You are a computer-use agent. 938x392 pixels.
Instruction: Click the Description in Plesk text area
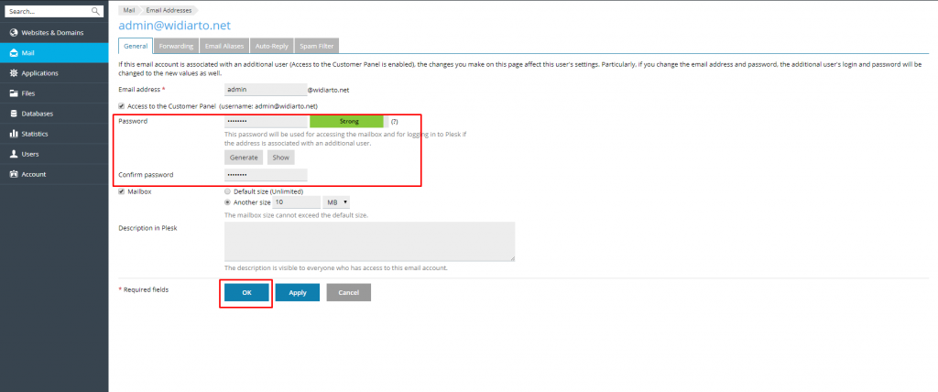pyautogui.click(x=370, y=242)
